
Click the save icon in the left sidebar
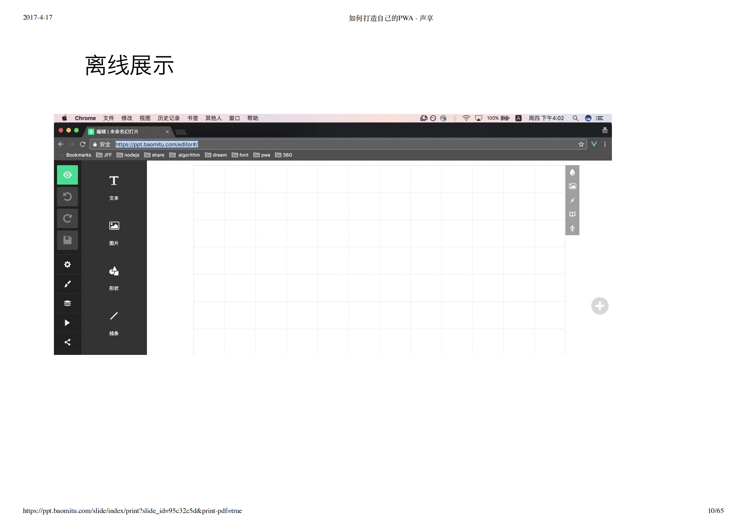point(68,240)
